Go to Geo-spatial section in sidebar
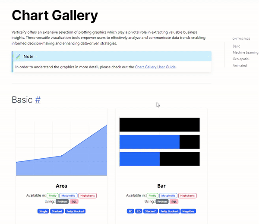 pyautogui.click(x=241, y=59)
